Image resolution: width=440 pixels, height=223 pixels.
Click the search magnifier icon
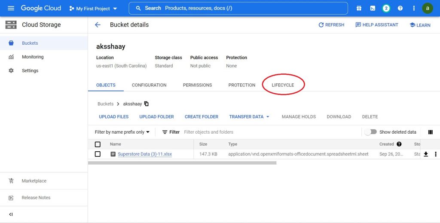(x=138, y=8)
